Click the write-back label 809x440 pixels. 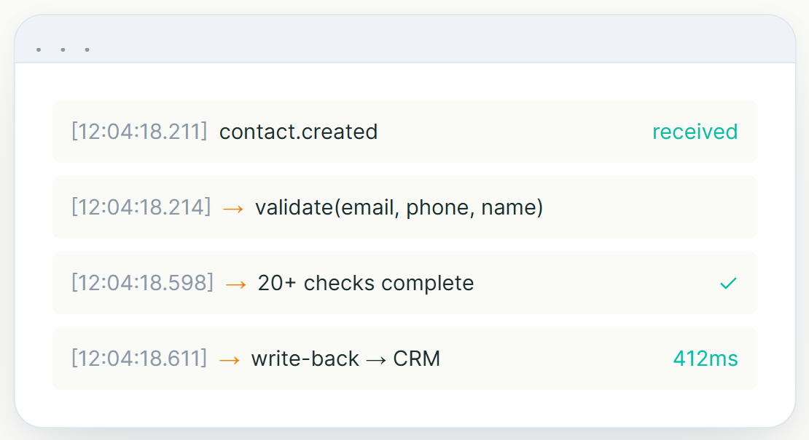tap(305, 359)
